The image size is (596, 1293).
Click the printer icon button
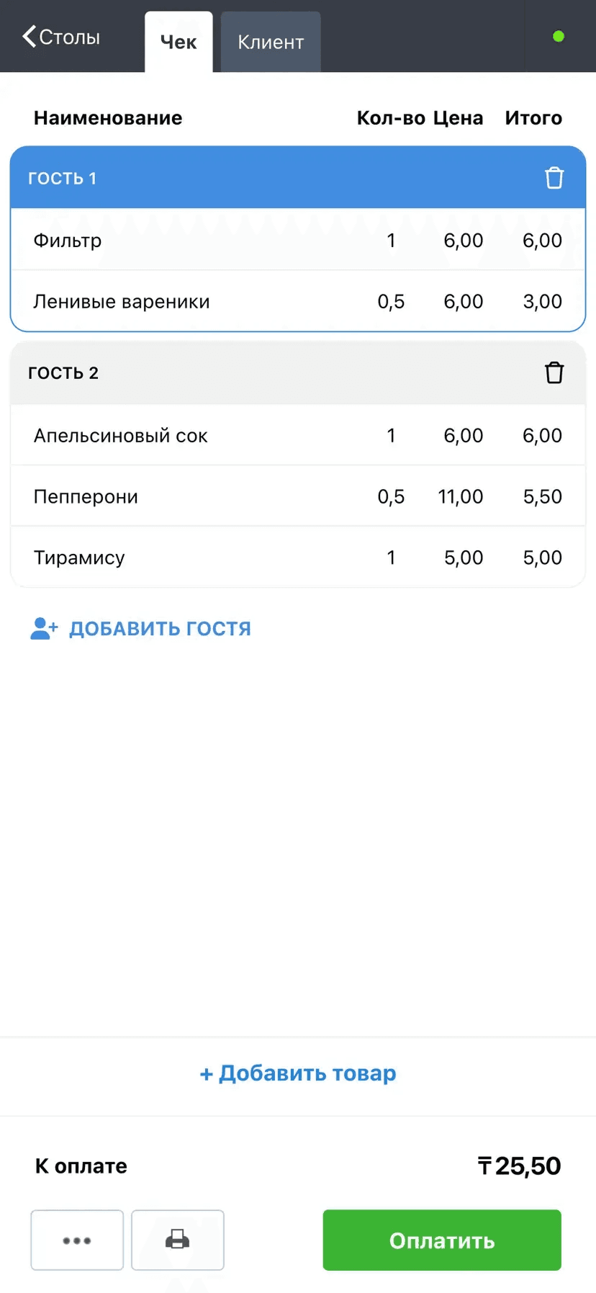(178, 1240)
